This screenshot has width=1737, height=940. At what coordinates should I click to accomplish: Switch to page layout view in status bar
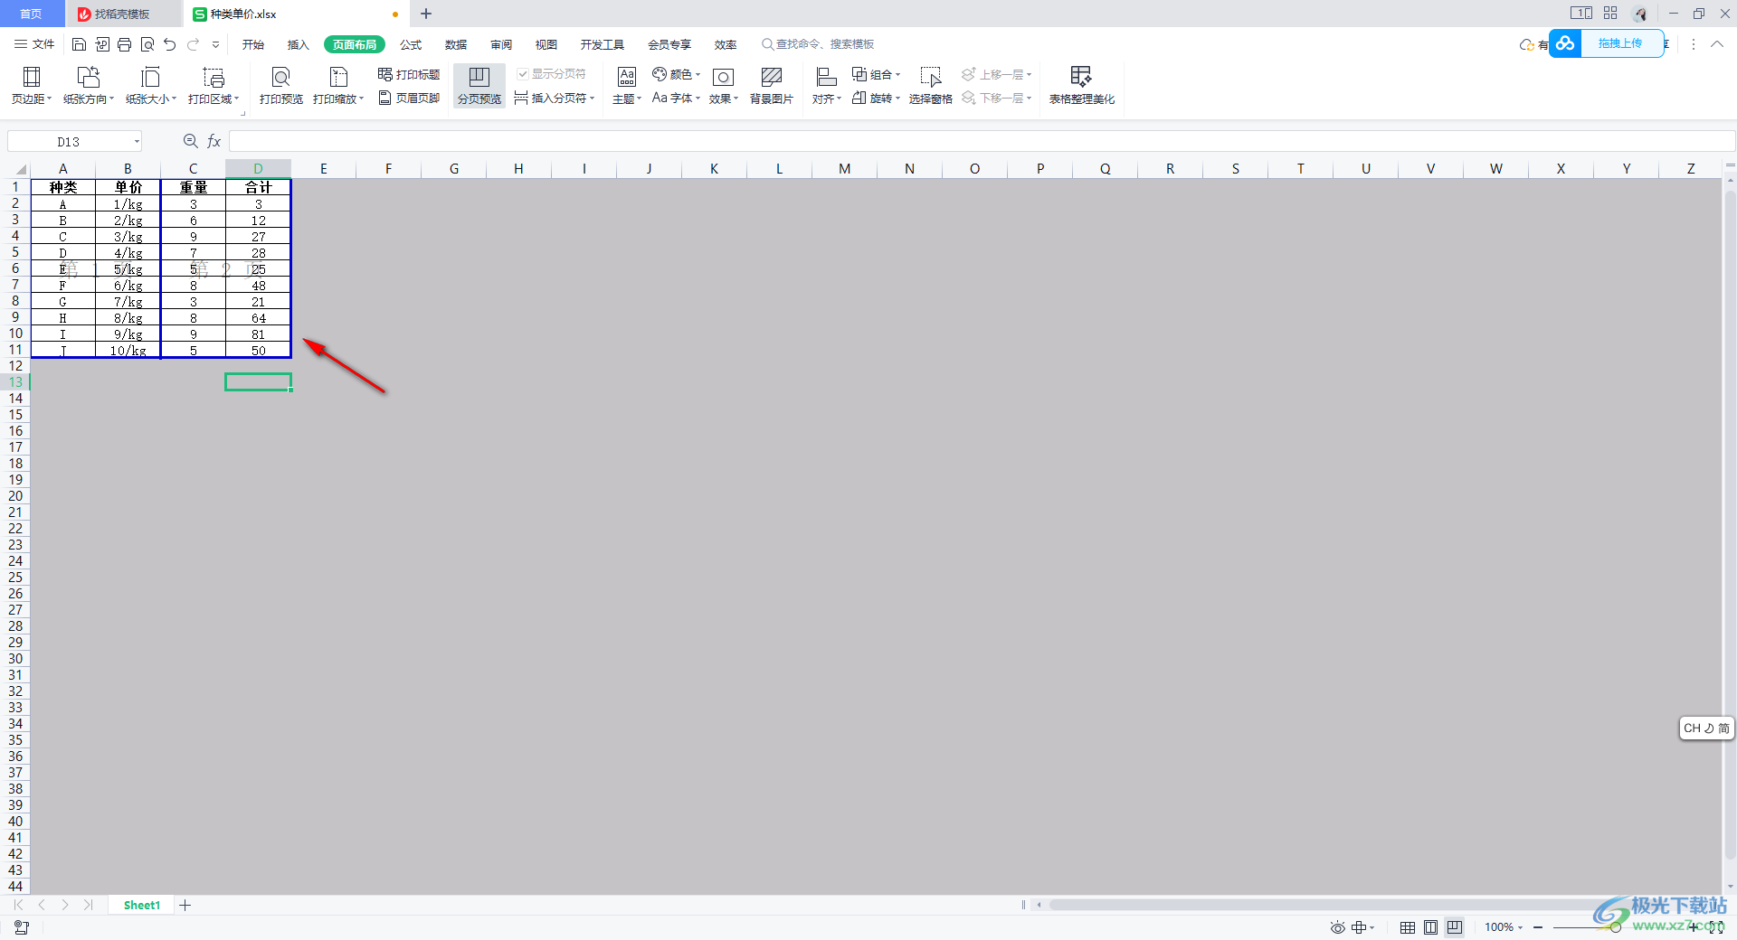click(1430, 927)
